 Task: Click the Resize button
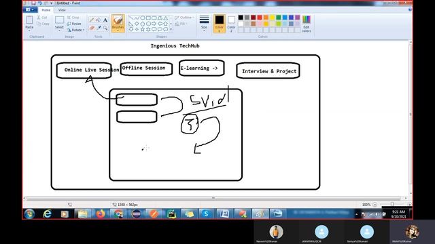pyautogui.click(x=74, y=24)
